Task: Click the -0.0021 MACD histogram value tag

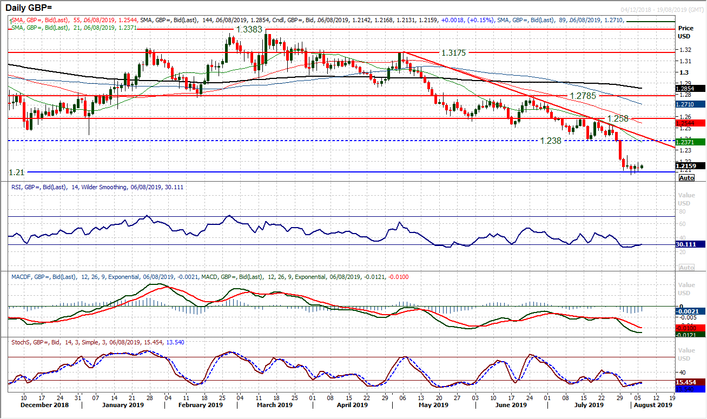Action: click(690, 311)
